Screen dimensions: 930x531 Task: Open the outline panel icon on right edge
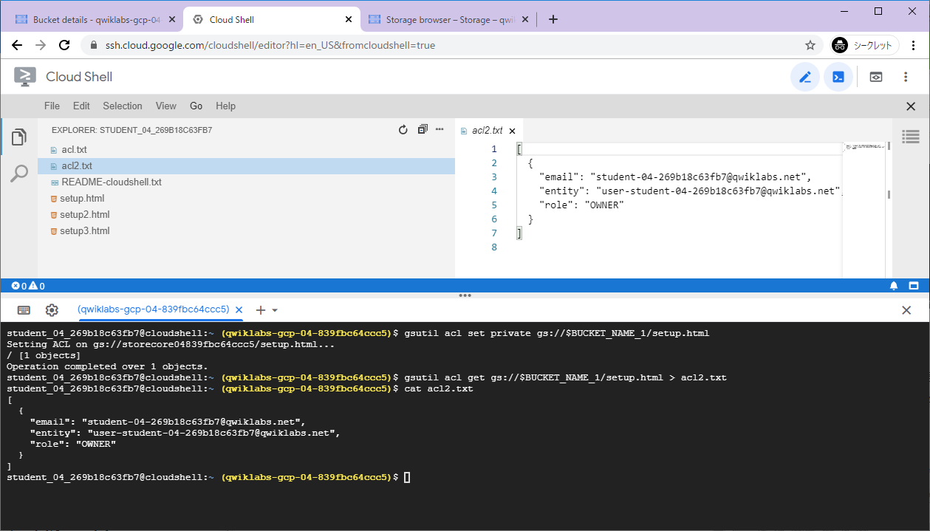[911, 136]
